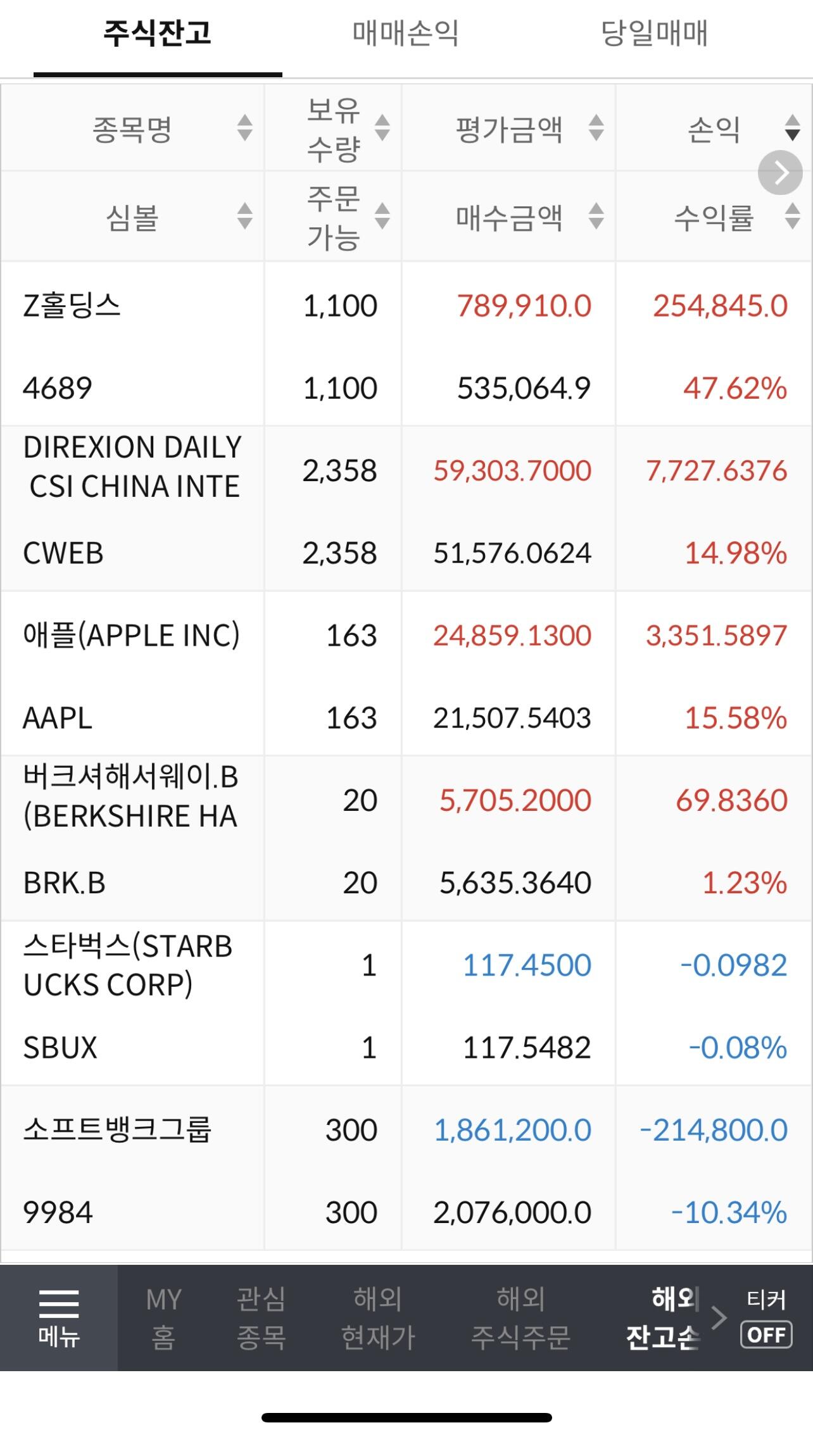The width and height of the screenshot is (813, 1437).
Task: Switch to the 당일매매 tab
Action: 654,34
